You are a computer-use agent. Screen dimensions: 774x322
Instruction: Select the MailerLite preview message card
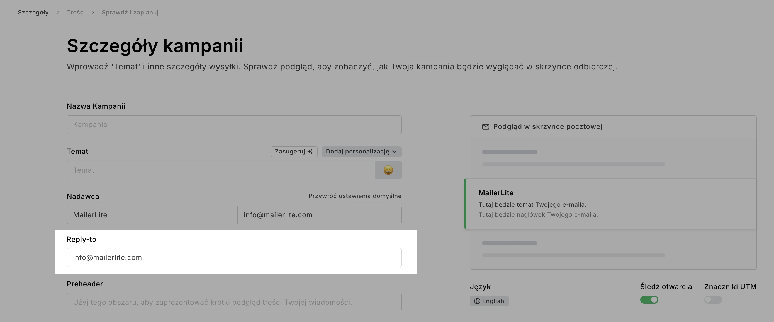point(610,204)
